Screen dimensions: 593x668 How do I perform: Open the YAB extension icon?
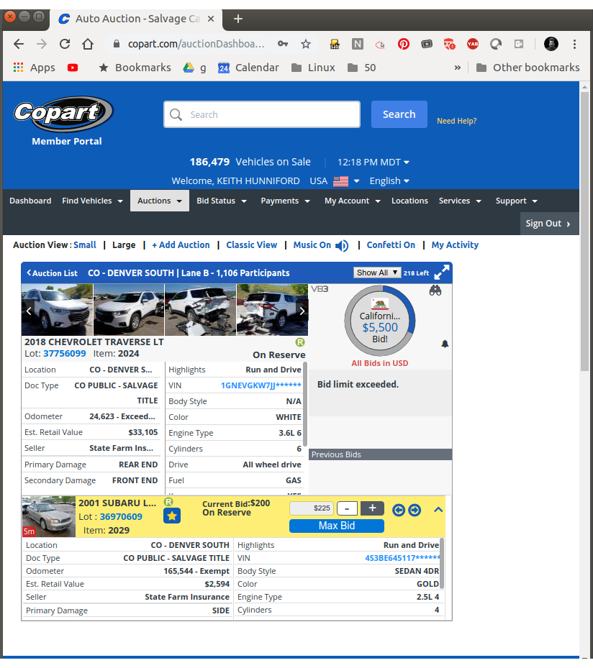pyautogui.click(x=472, y=44)
